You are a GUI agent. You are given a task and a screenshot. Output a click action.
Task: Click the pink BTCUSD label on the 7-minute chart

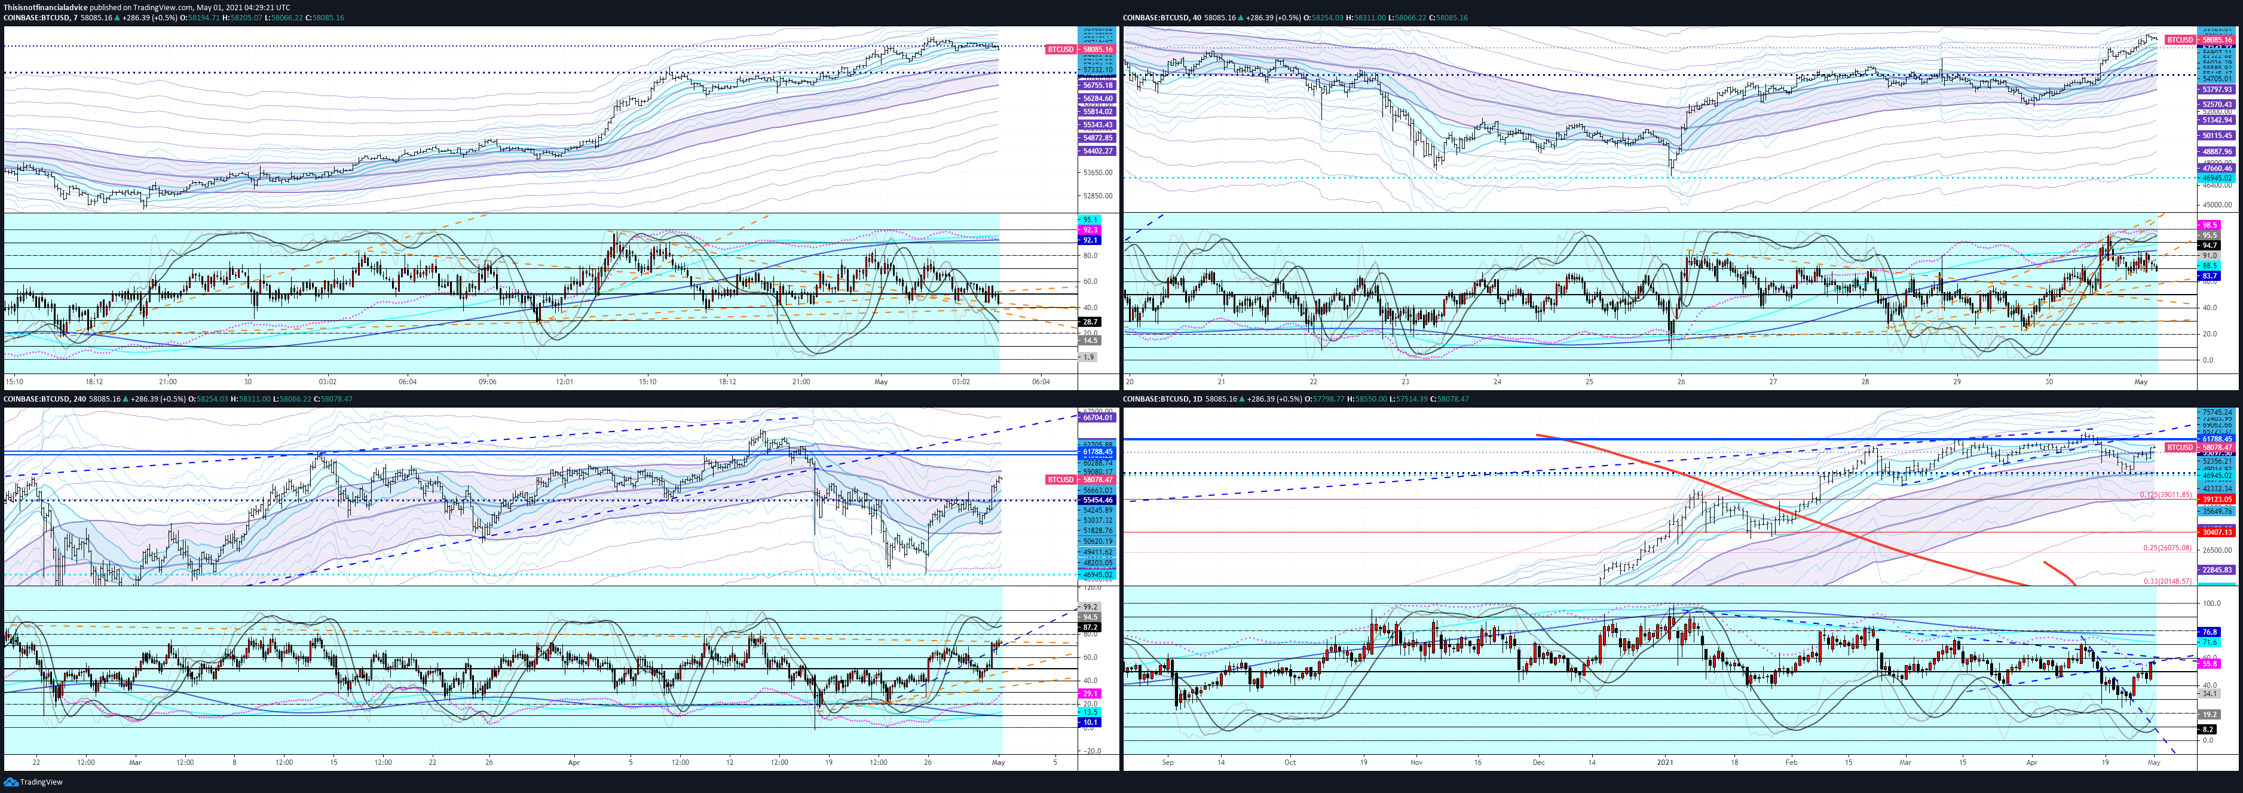pos(1061,50)
